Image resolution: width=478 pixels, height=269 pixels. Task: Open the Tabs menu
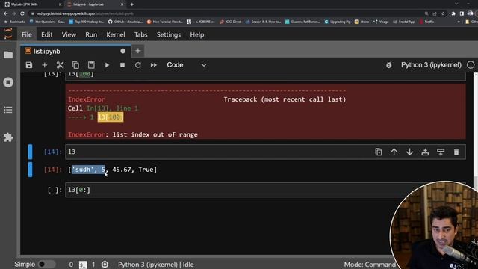141,35
